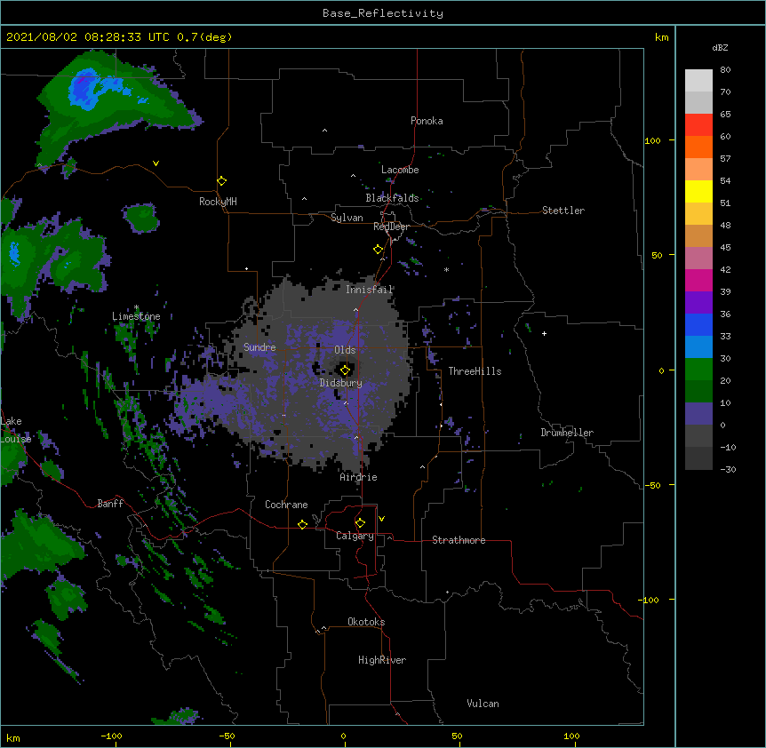Viewport: 766px width, 748px height.
Task: Click the Sundre town label
Action: coord(259,347)
